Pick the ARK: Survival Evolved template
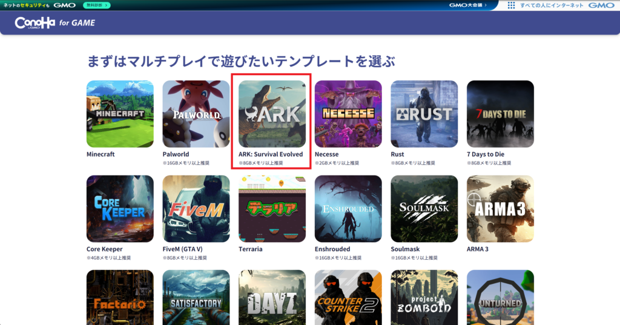The width and height of the screenshot is (620, 325). 272,114
